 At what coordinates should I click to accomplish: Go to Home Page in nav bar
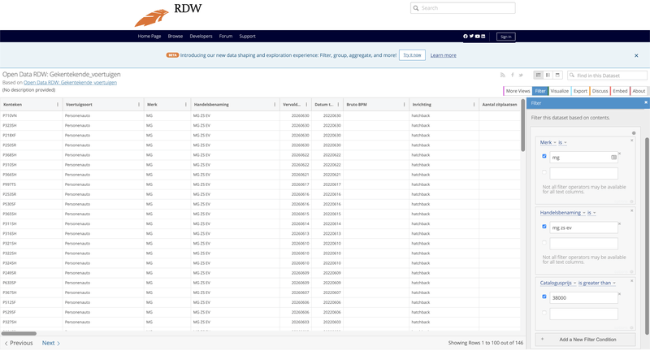coord(149,37)
